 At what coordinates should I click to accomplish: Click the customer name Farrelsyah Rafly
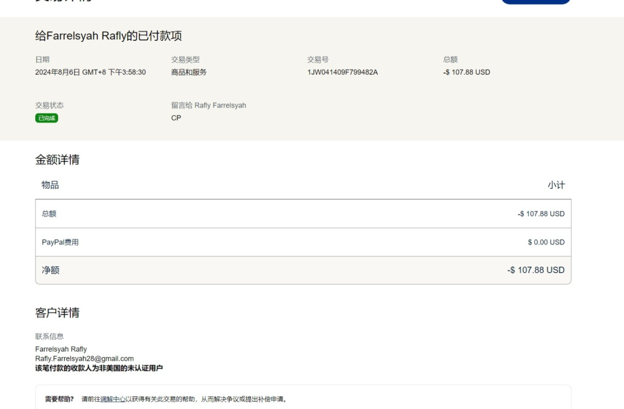[61, 349]
